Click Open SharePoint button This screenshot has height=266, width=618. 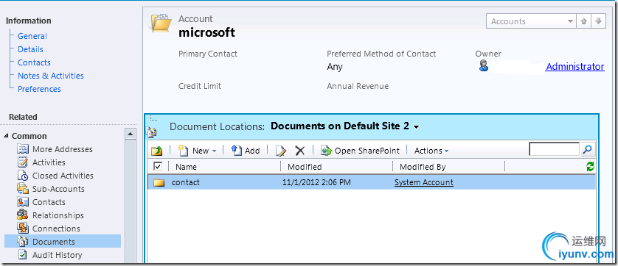pos(360,151)
